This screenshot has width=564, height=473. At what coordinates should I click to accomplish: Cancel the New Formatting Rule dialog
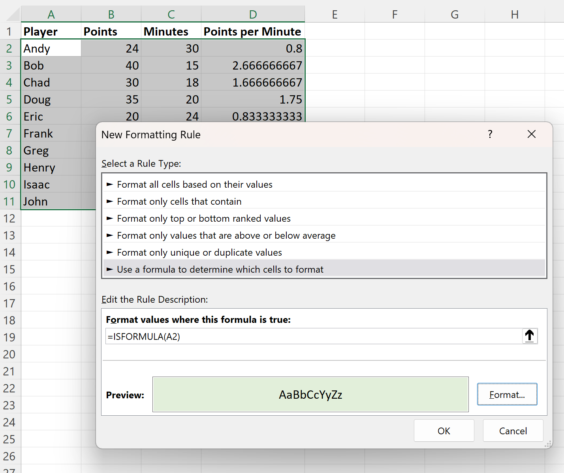point(513,430)
